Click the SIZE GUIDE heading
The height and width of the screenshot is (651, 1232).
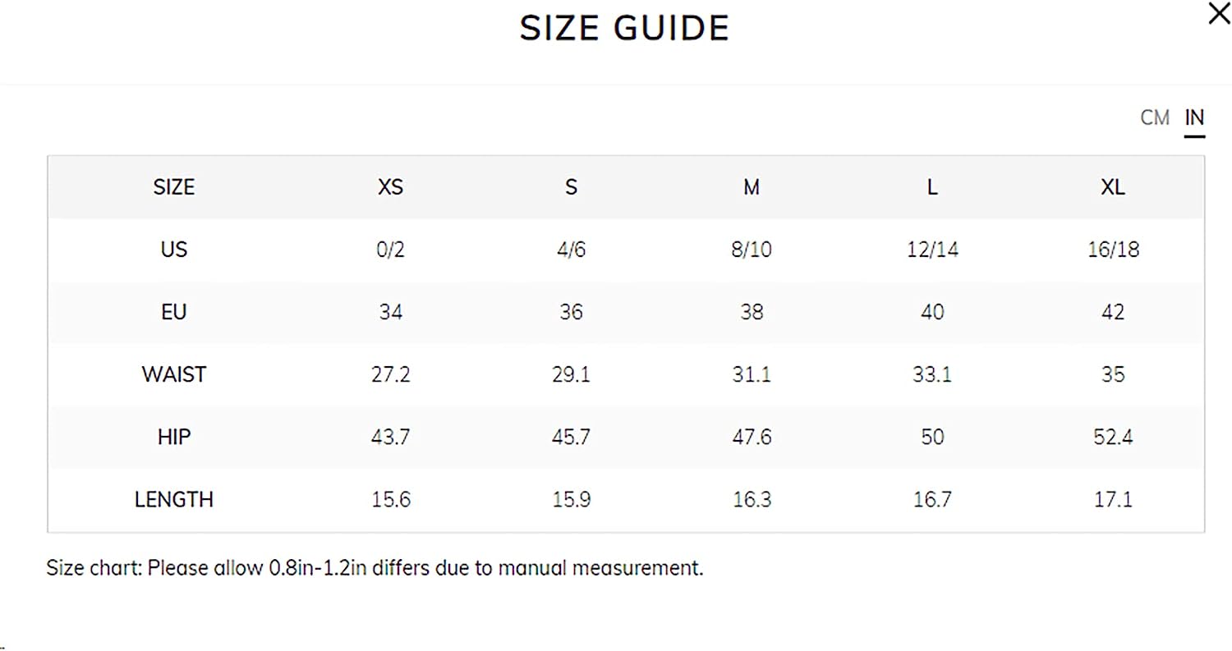624,29
